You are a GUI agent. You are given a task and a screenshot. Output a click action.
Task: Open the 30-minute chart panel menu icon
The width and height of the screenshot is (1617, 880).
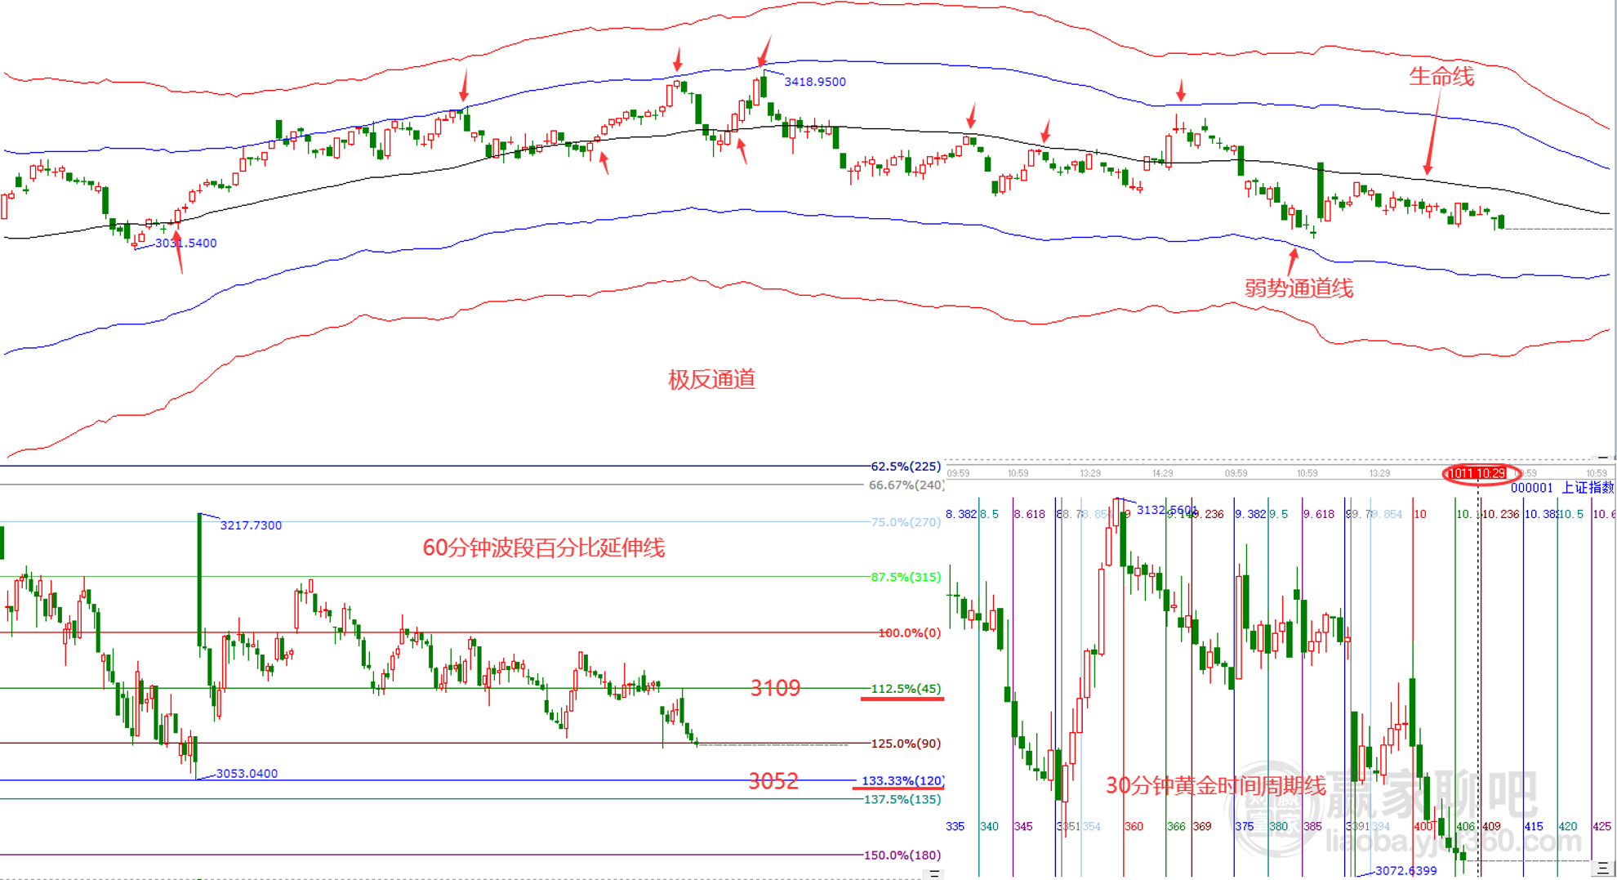click(1602, 868)
